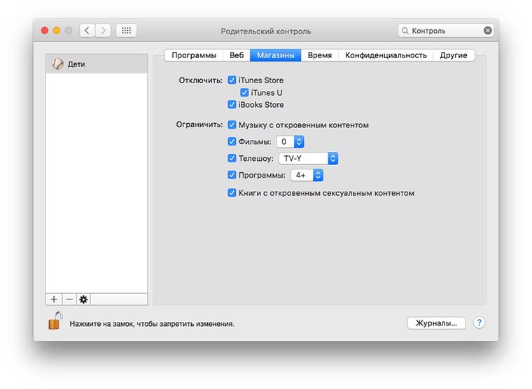Uncheck the Фильмы restriction checkbox
Screen dimensions: 532x389
(x=232, y=141)
